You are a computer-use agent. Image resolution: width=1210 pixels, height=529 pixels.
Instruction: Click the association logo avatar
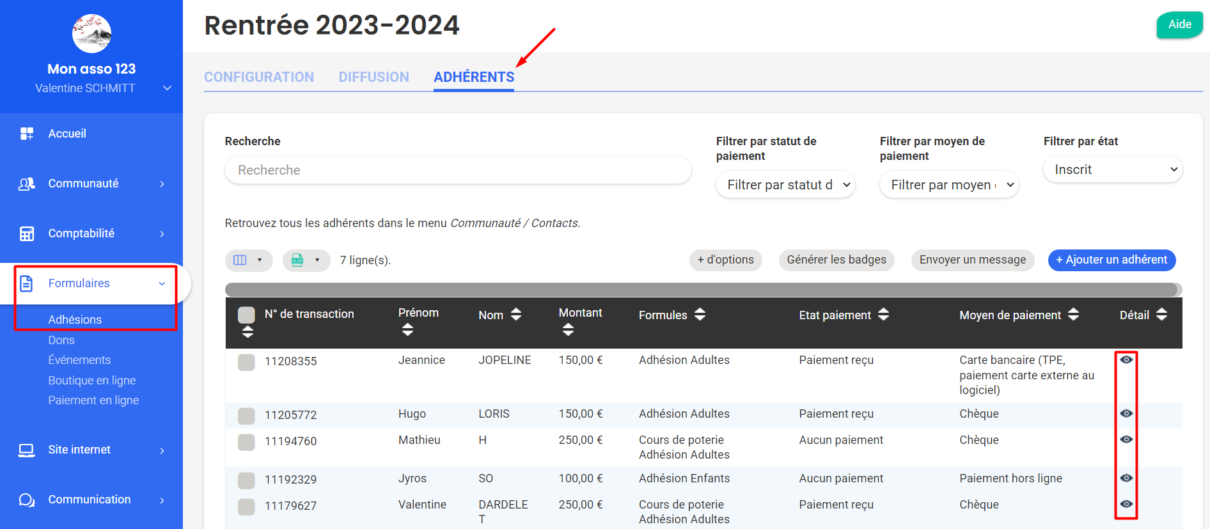click(91, 33)
